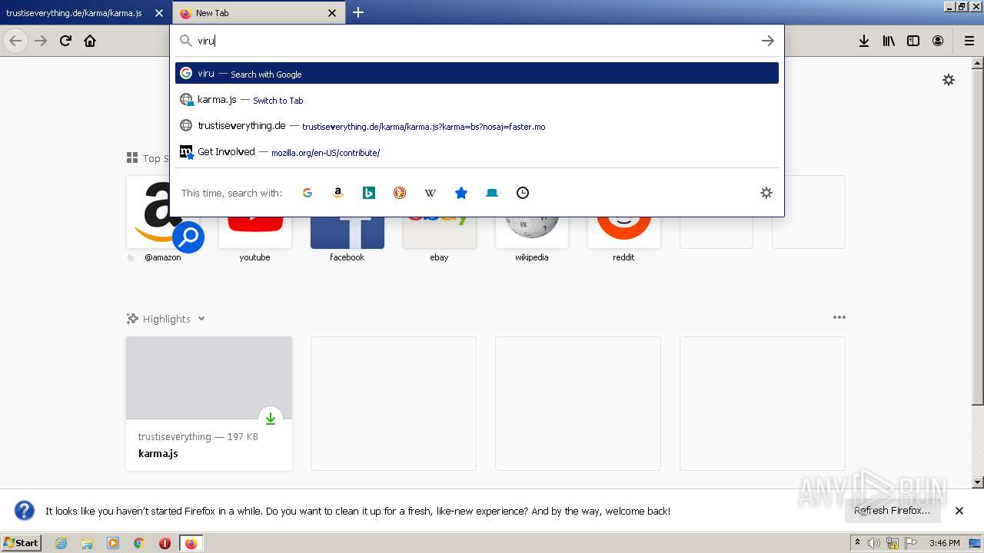Screen dimensions: 984x553
Task: Choose karma.js Switch to Tab suggestion
Action: pyautogui.click(x=477, y=100)
